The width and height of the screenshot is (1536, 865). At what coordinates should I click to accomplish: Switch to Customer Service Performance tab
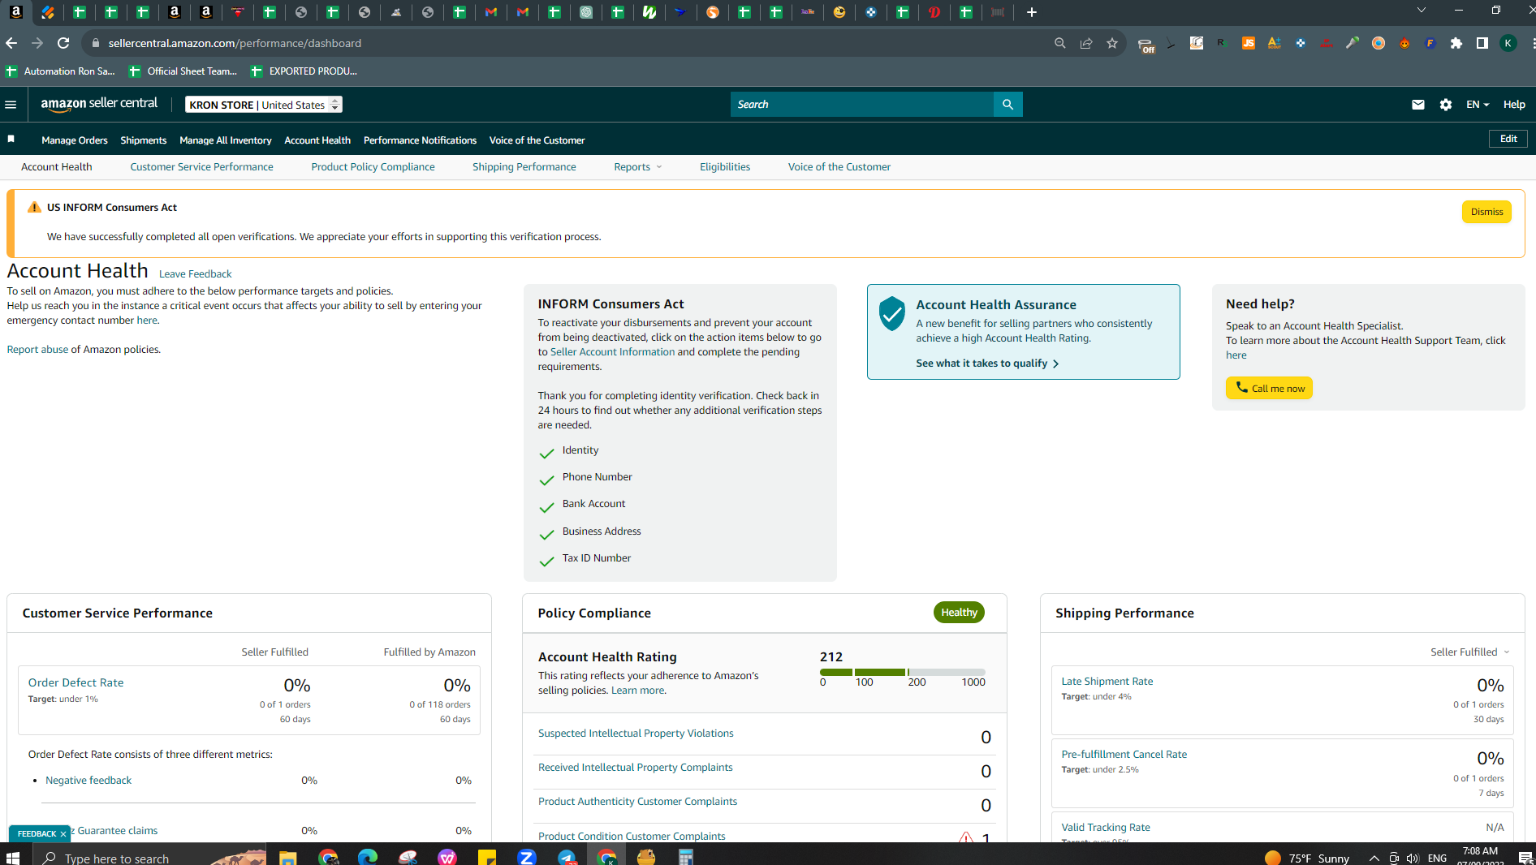[201, 167]
